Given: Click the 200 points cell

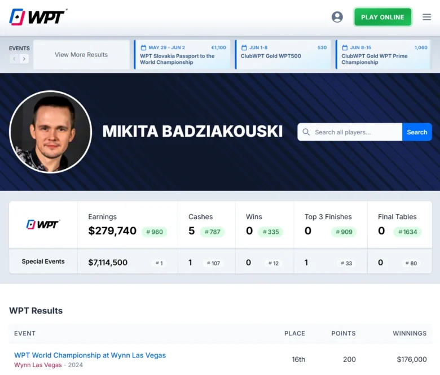Looking at the screenshot, I should pyautogui.click(x=349, y=360).
